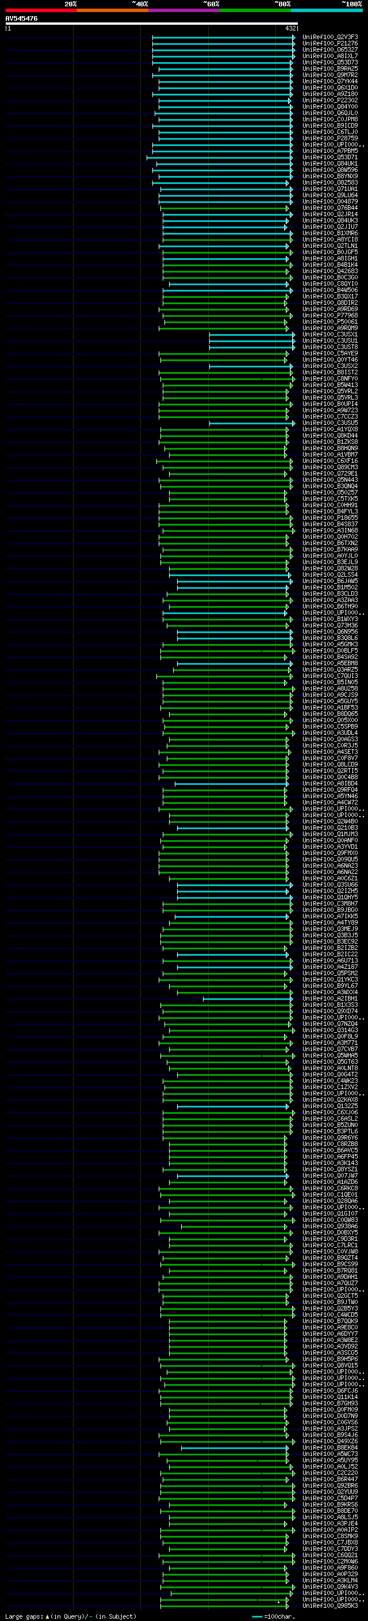
Task: Select the UniRef100_Q5N443 label
Action: (330, 480)
